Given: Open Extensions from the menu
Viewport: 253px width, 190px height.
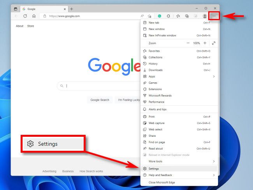Looking at the screenshot, I should pyautogui.click(x=179, y=89).
